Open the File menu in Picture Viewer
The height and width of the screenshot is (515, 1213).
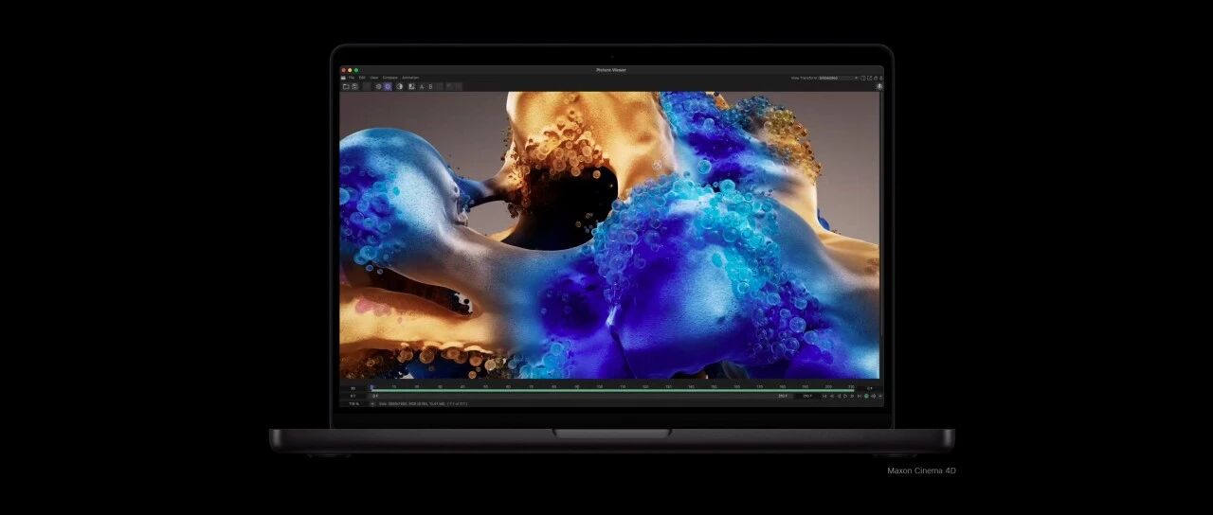pos(351,78)
